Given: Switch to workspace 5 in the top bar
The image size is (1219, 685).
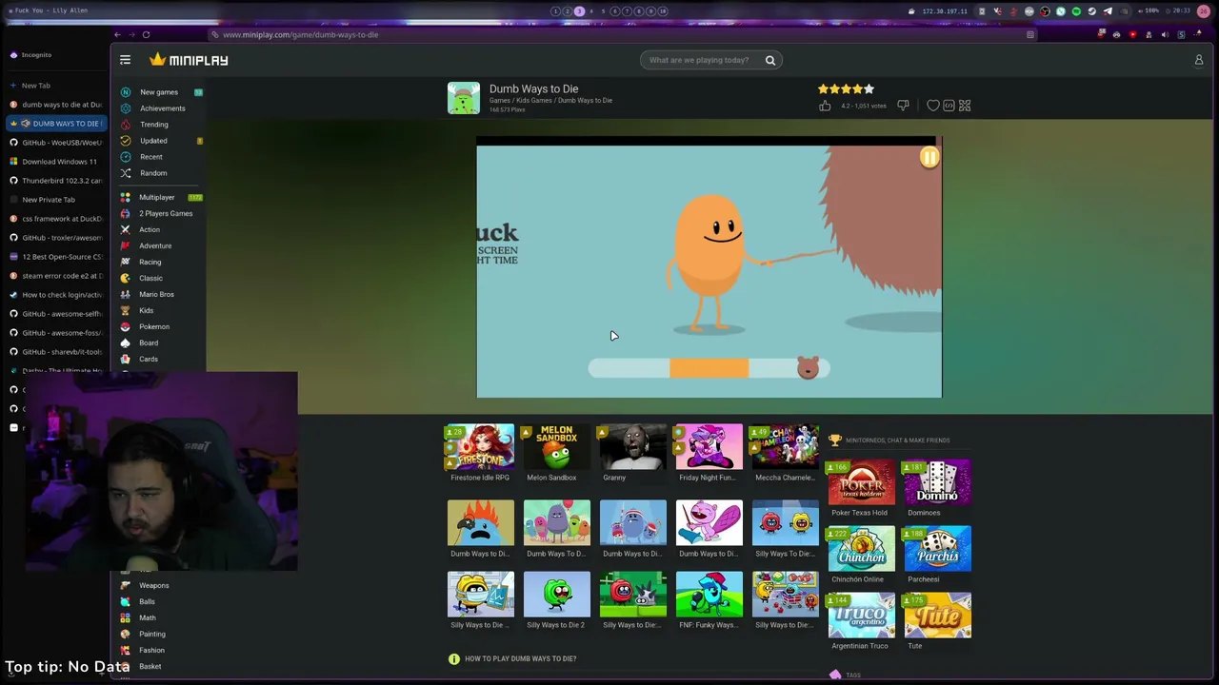Looking at the screenshot, I should tap(603, 11).
